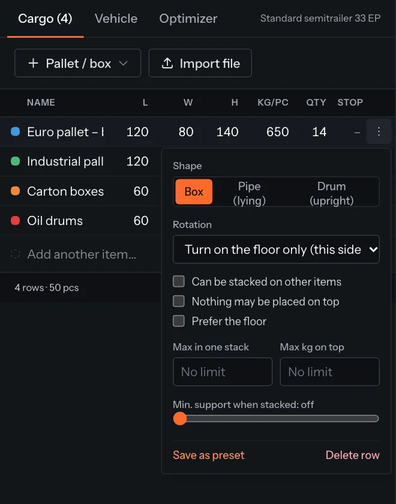Screen dimensions: 396x504
Task: Click the Euro pallet length value 120
Action: pyautogui.click(x=137, y=132)
